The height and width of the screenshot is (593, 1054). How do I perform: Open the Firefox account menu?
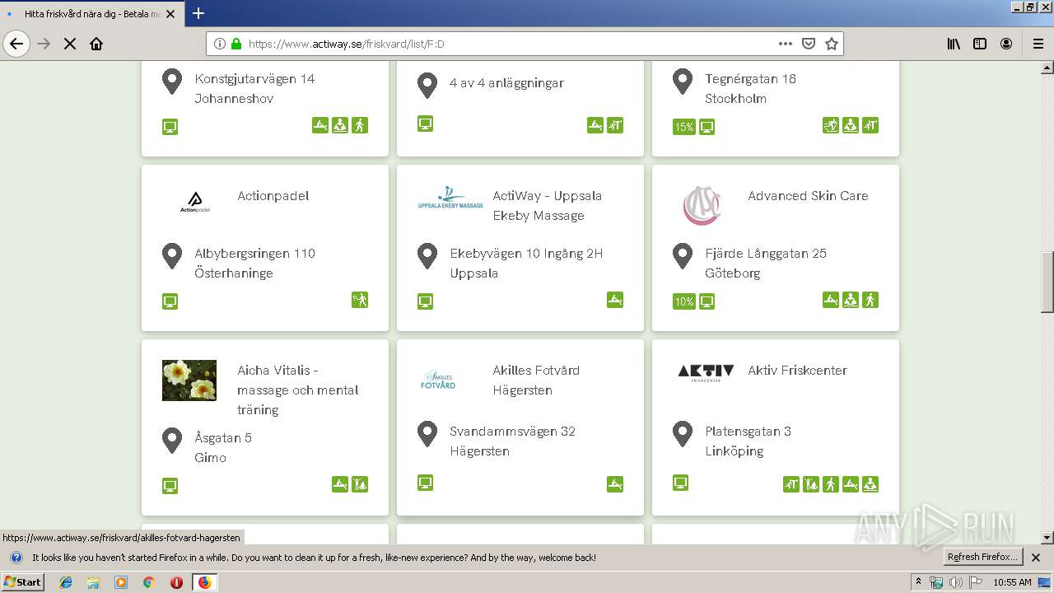[1006, 44]
